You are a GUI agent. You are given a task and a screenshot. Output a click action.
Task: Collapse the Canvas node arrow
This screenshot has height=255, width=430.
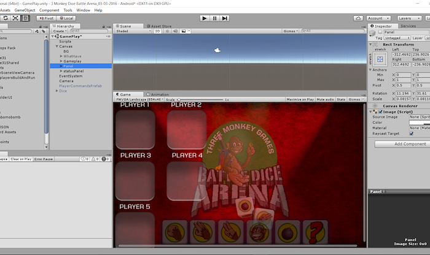pyautogui.click(x=57, y=47)
